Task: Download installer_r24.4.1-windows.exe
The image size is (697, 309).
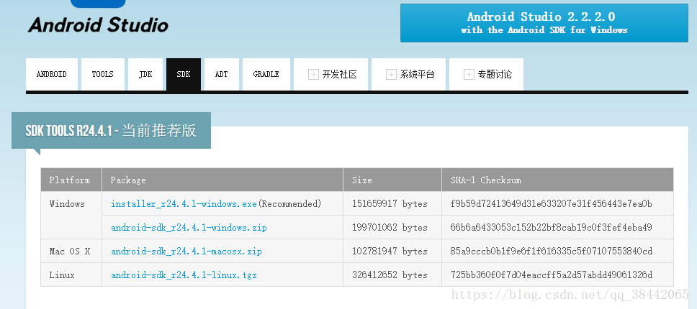Action: click(x=184, y=204)
